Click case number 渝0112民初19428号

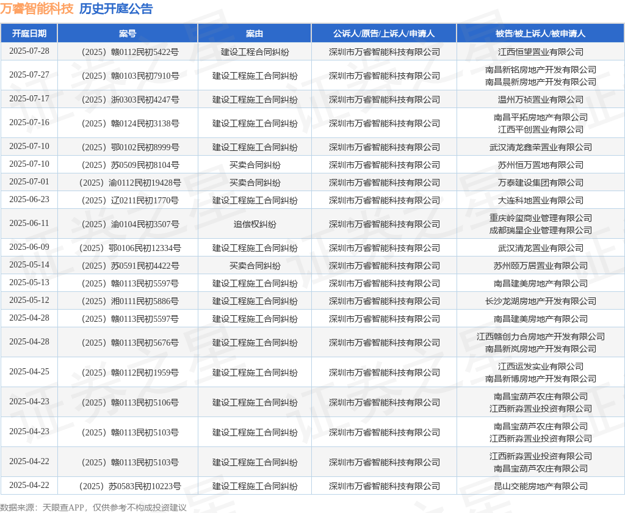click(130, 183)
